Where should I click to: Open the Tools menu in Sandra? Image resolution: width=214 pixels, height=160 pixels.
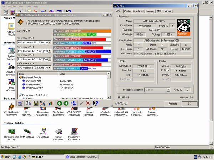(28, 6)
